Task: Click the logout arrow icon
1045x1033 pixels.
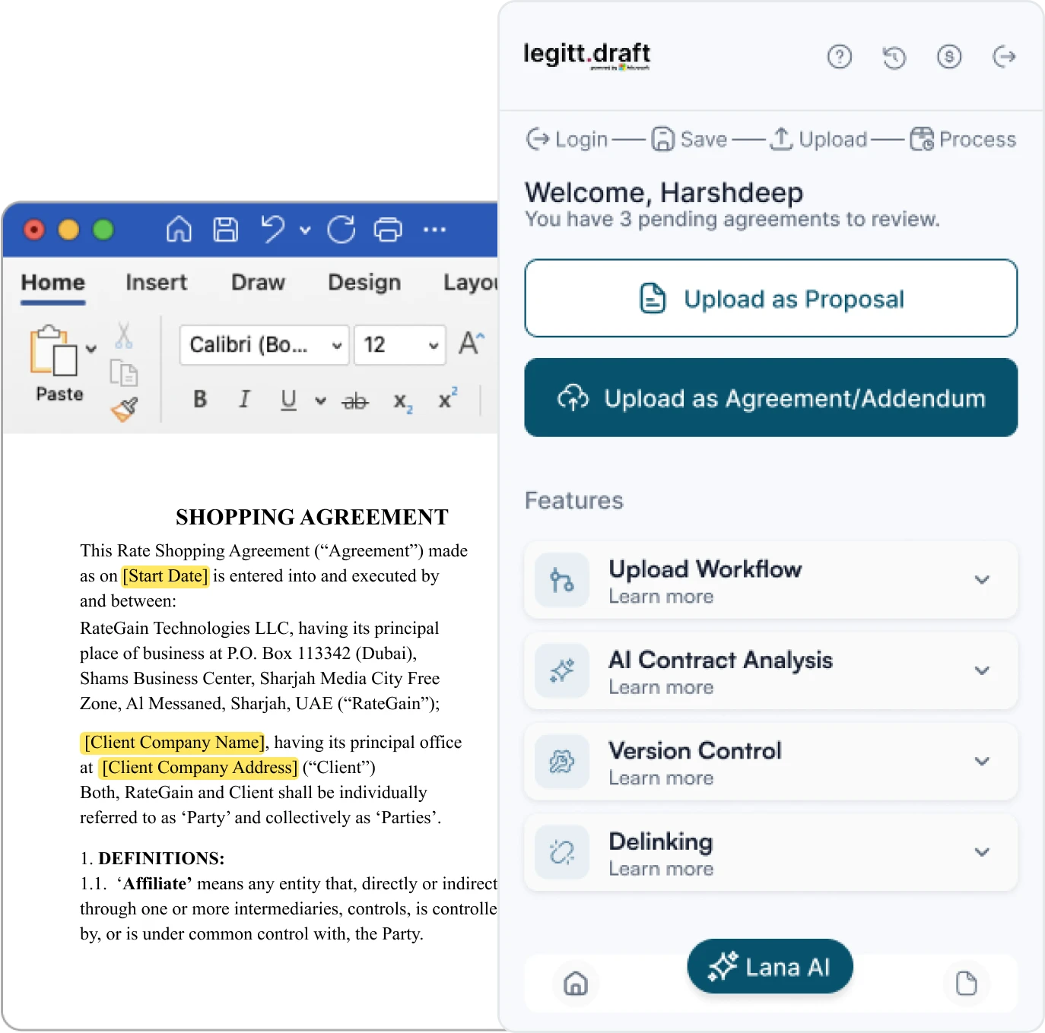Action: (1004, 56)
